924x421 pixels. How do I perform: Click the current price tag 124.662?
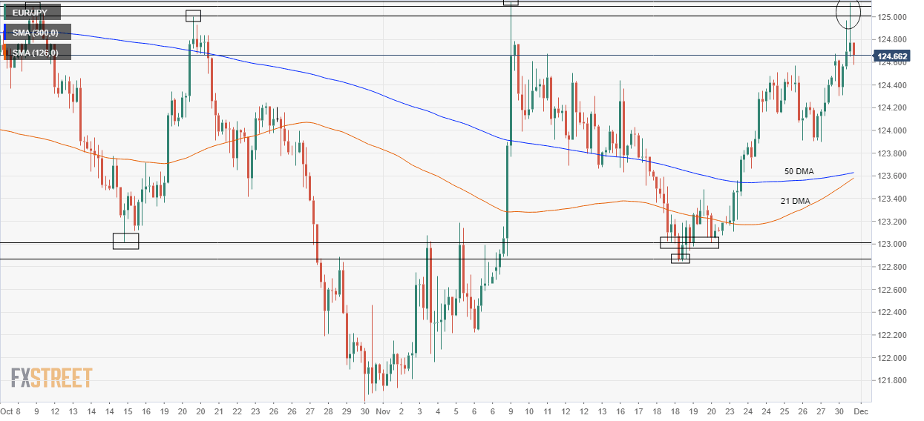pyautogui.click(x=893, y=56)
